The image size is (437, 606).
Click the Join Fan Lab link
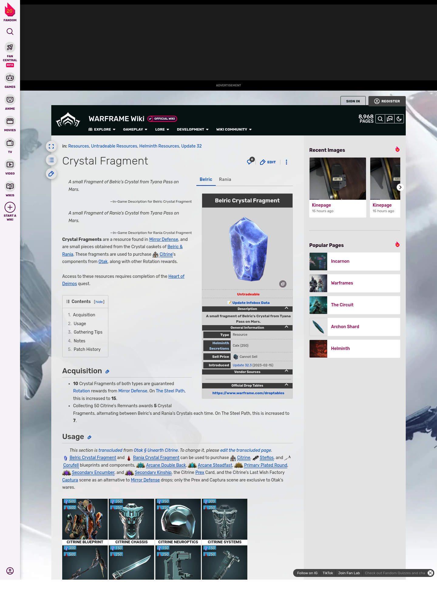tap(349, 573)
